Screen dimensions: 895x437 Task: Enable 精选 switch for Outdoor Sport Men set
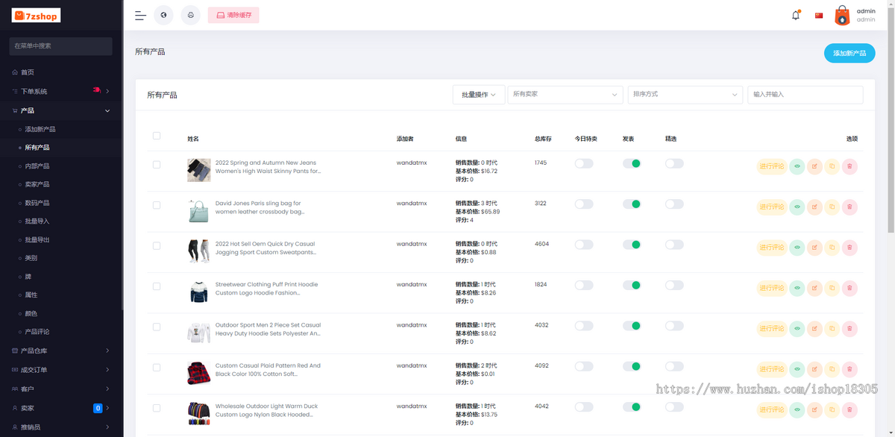tap(674, 326)
